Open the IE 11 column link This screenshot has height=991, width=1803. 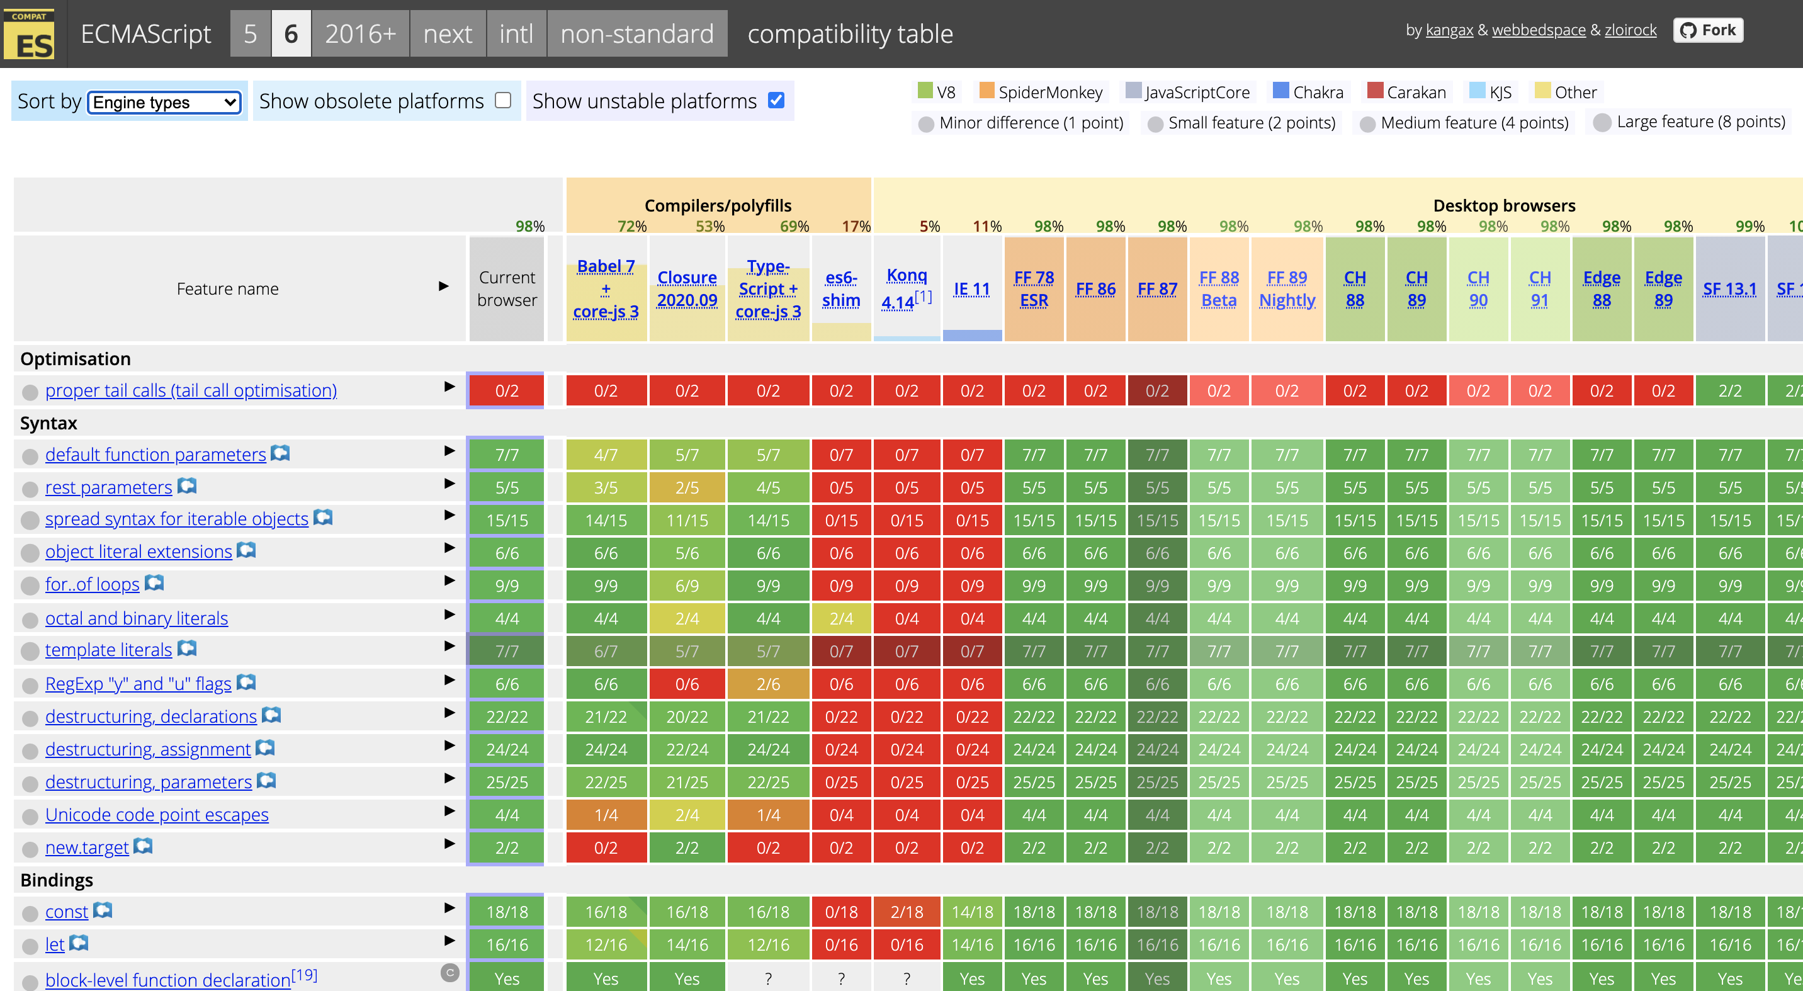(971, 288)
